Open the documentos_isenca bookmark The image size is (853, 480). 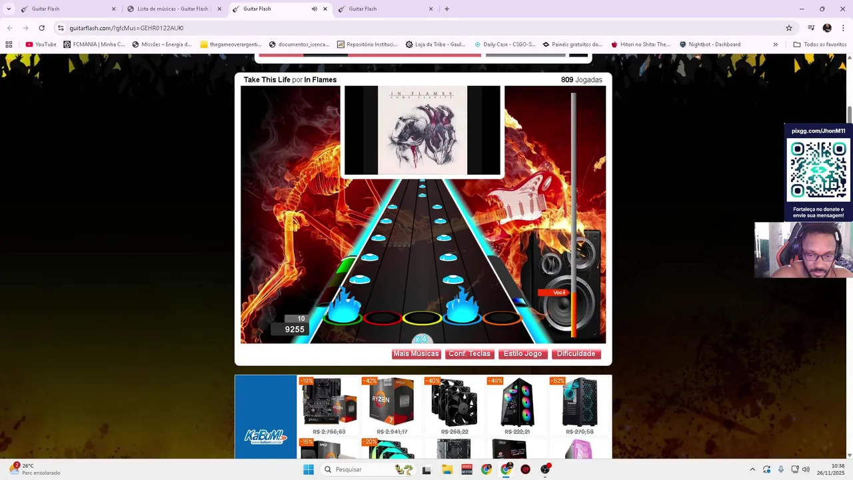pos(299,45)
